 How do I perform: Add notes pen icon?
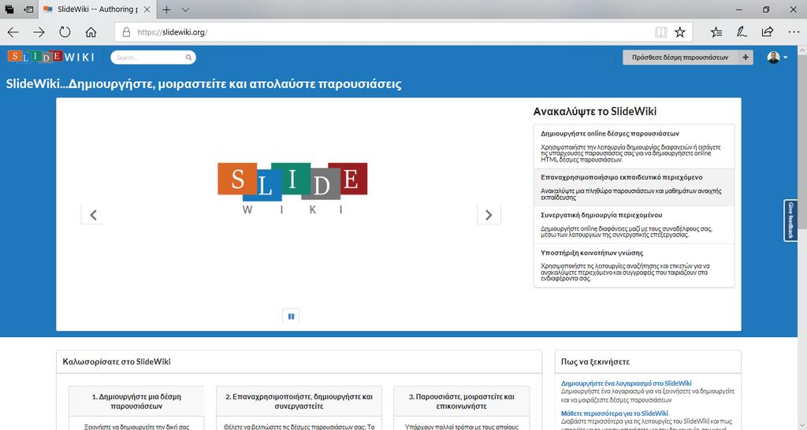click(x=742, y=32)
